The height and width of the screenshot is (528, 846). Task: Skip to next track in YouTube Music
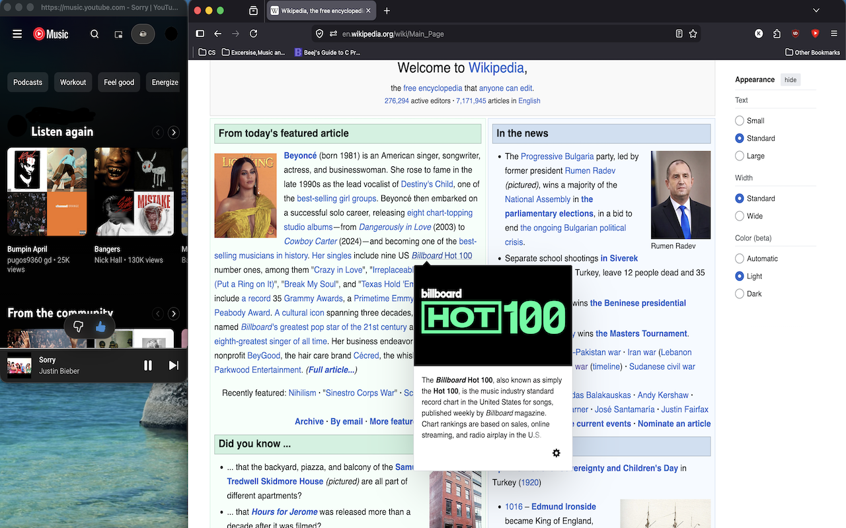[174, 365]
